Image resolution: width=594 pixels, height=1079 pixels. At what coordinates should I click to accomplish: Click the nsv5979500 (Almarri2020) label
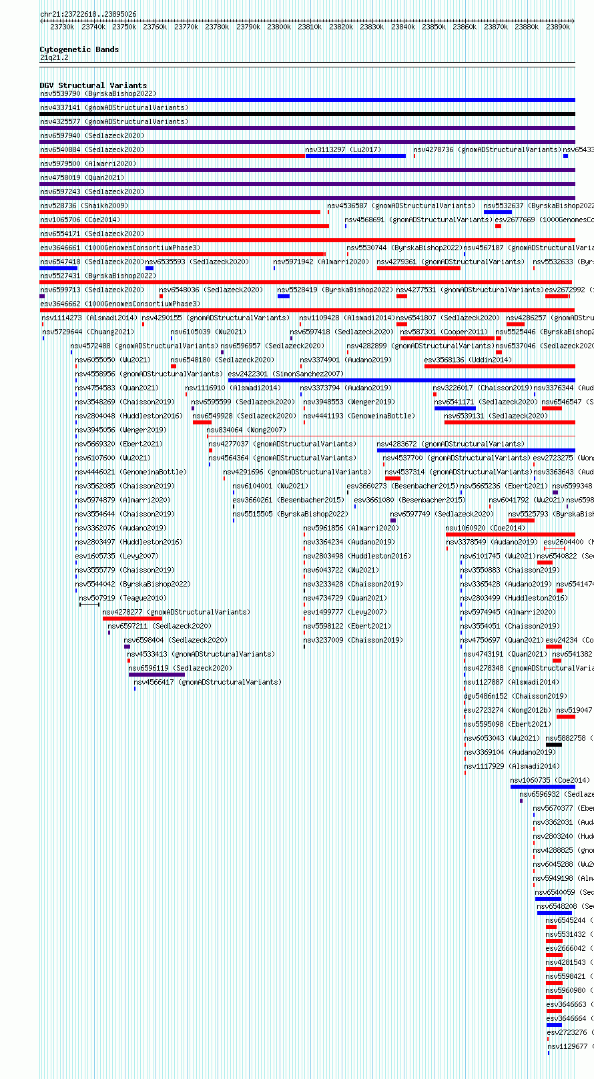[87, 163]
